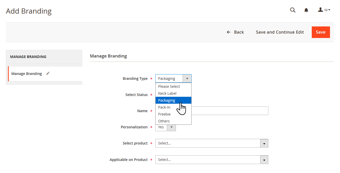Collapse the Branding Type dropdown arrow
The height and width of the screenshot is (173, 340).
click(187, 79)
